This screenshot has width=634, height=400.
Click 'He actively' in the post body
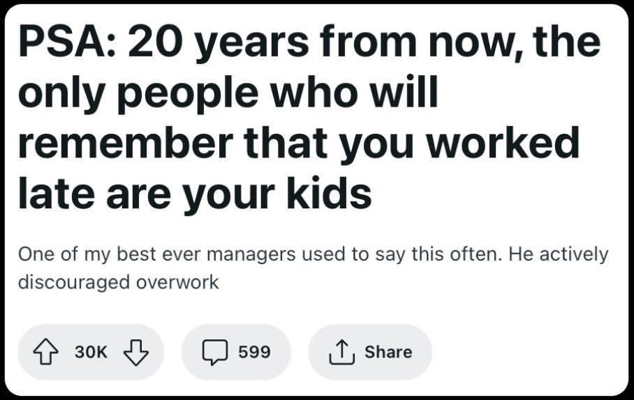[x=559, y=254]
